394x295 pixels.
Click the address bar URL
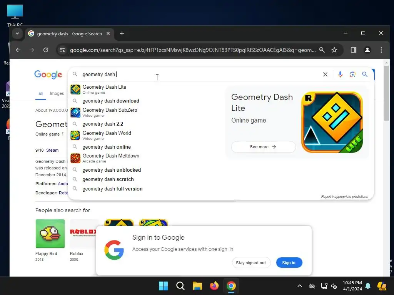coord(193,50)
